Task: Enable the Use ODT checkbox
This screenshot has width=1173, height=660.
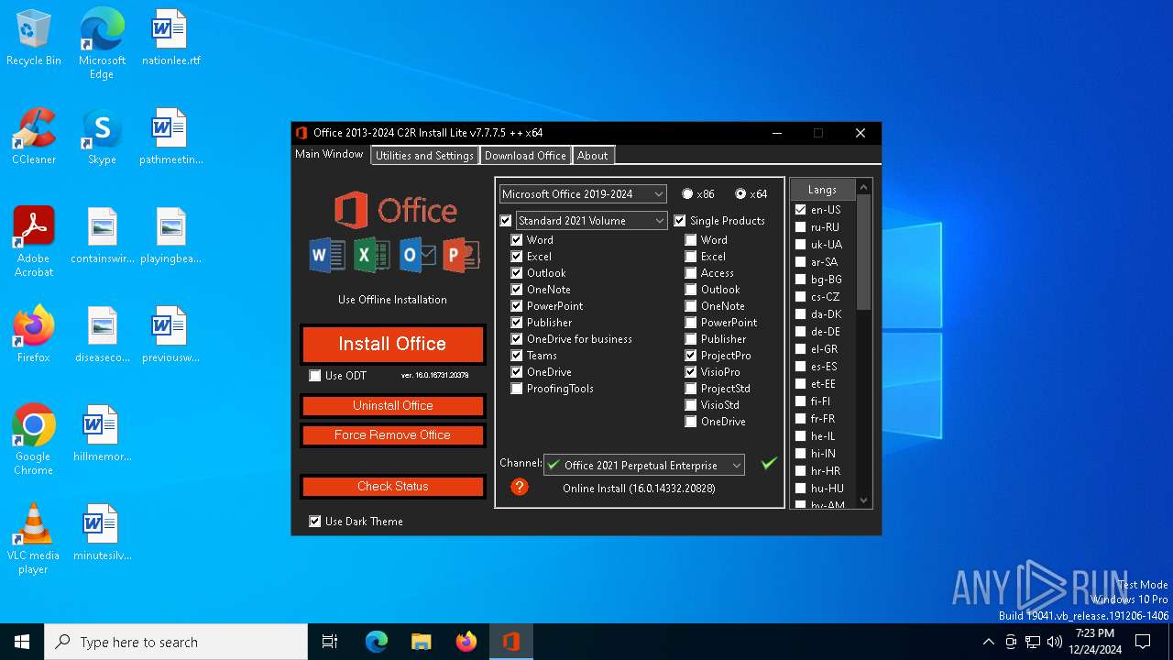Action: tap(315, 376)
